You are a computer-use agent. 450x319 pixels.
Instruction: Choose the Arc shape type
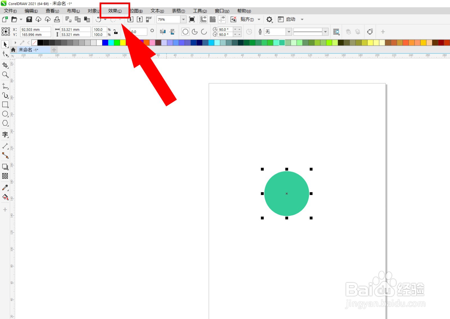tap(204, 32)
